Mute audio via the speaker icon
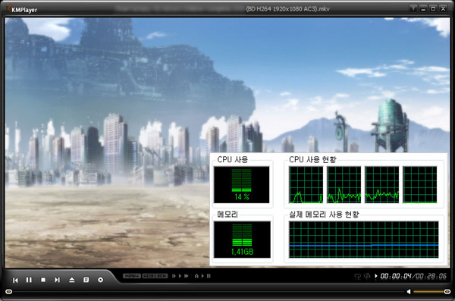 [409, 291]
